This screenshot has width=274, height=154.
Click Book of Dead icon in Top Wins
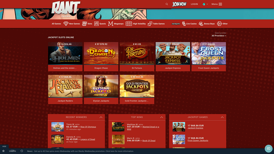click(118, 139)
